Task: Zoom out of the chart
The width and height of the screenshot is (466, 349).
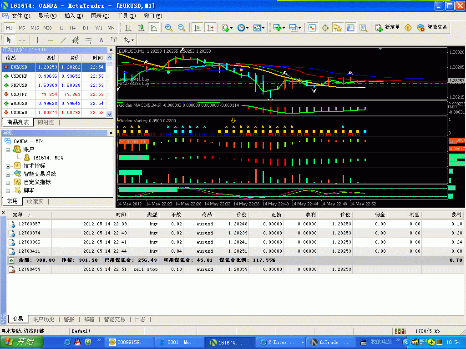Action: point(182,28)
